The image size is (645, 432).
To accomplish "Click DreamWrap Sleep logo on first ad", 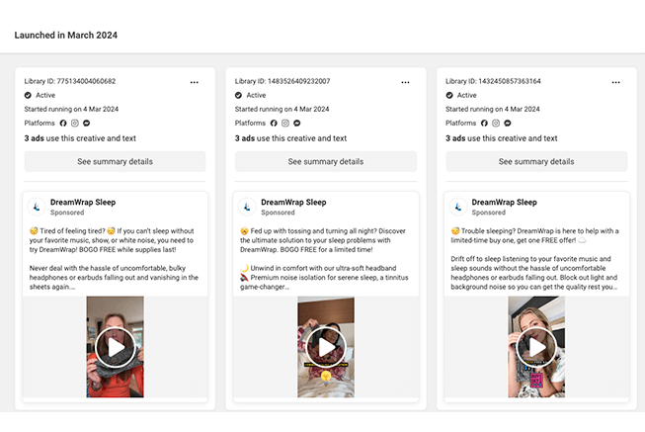I will click(x=36, y=207).
